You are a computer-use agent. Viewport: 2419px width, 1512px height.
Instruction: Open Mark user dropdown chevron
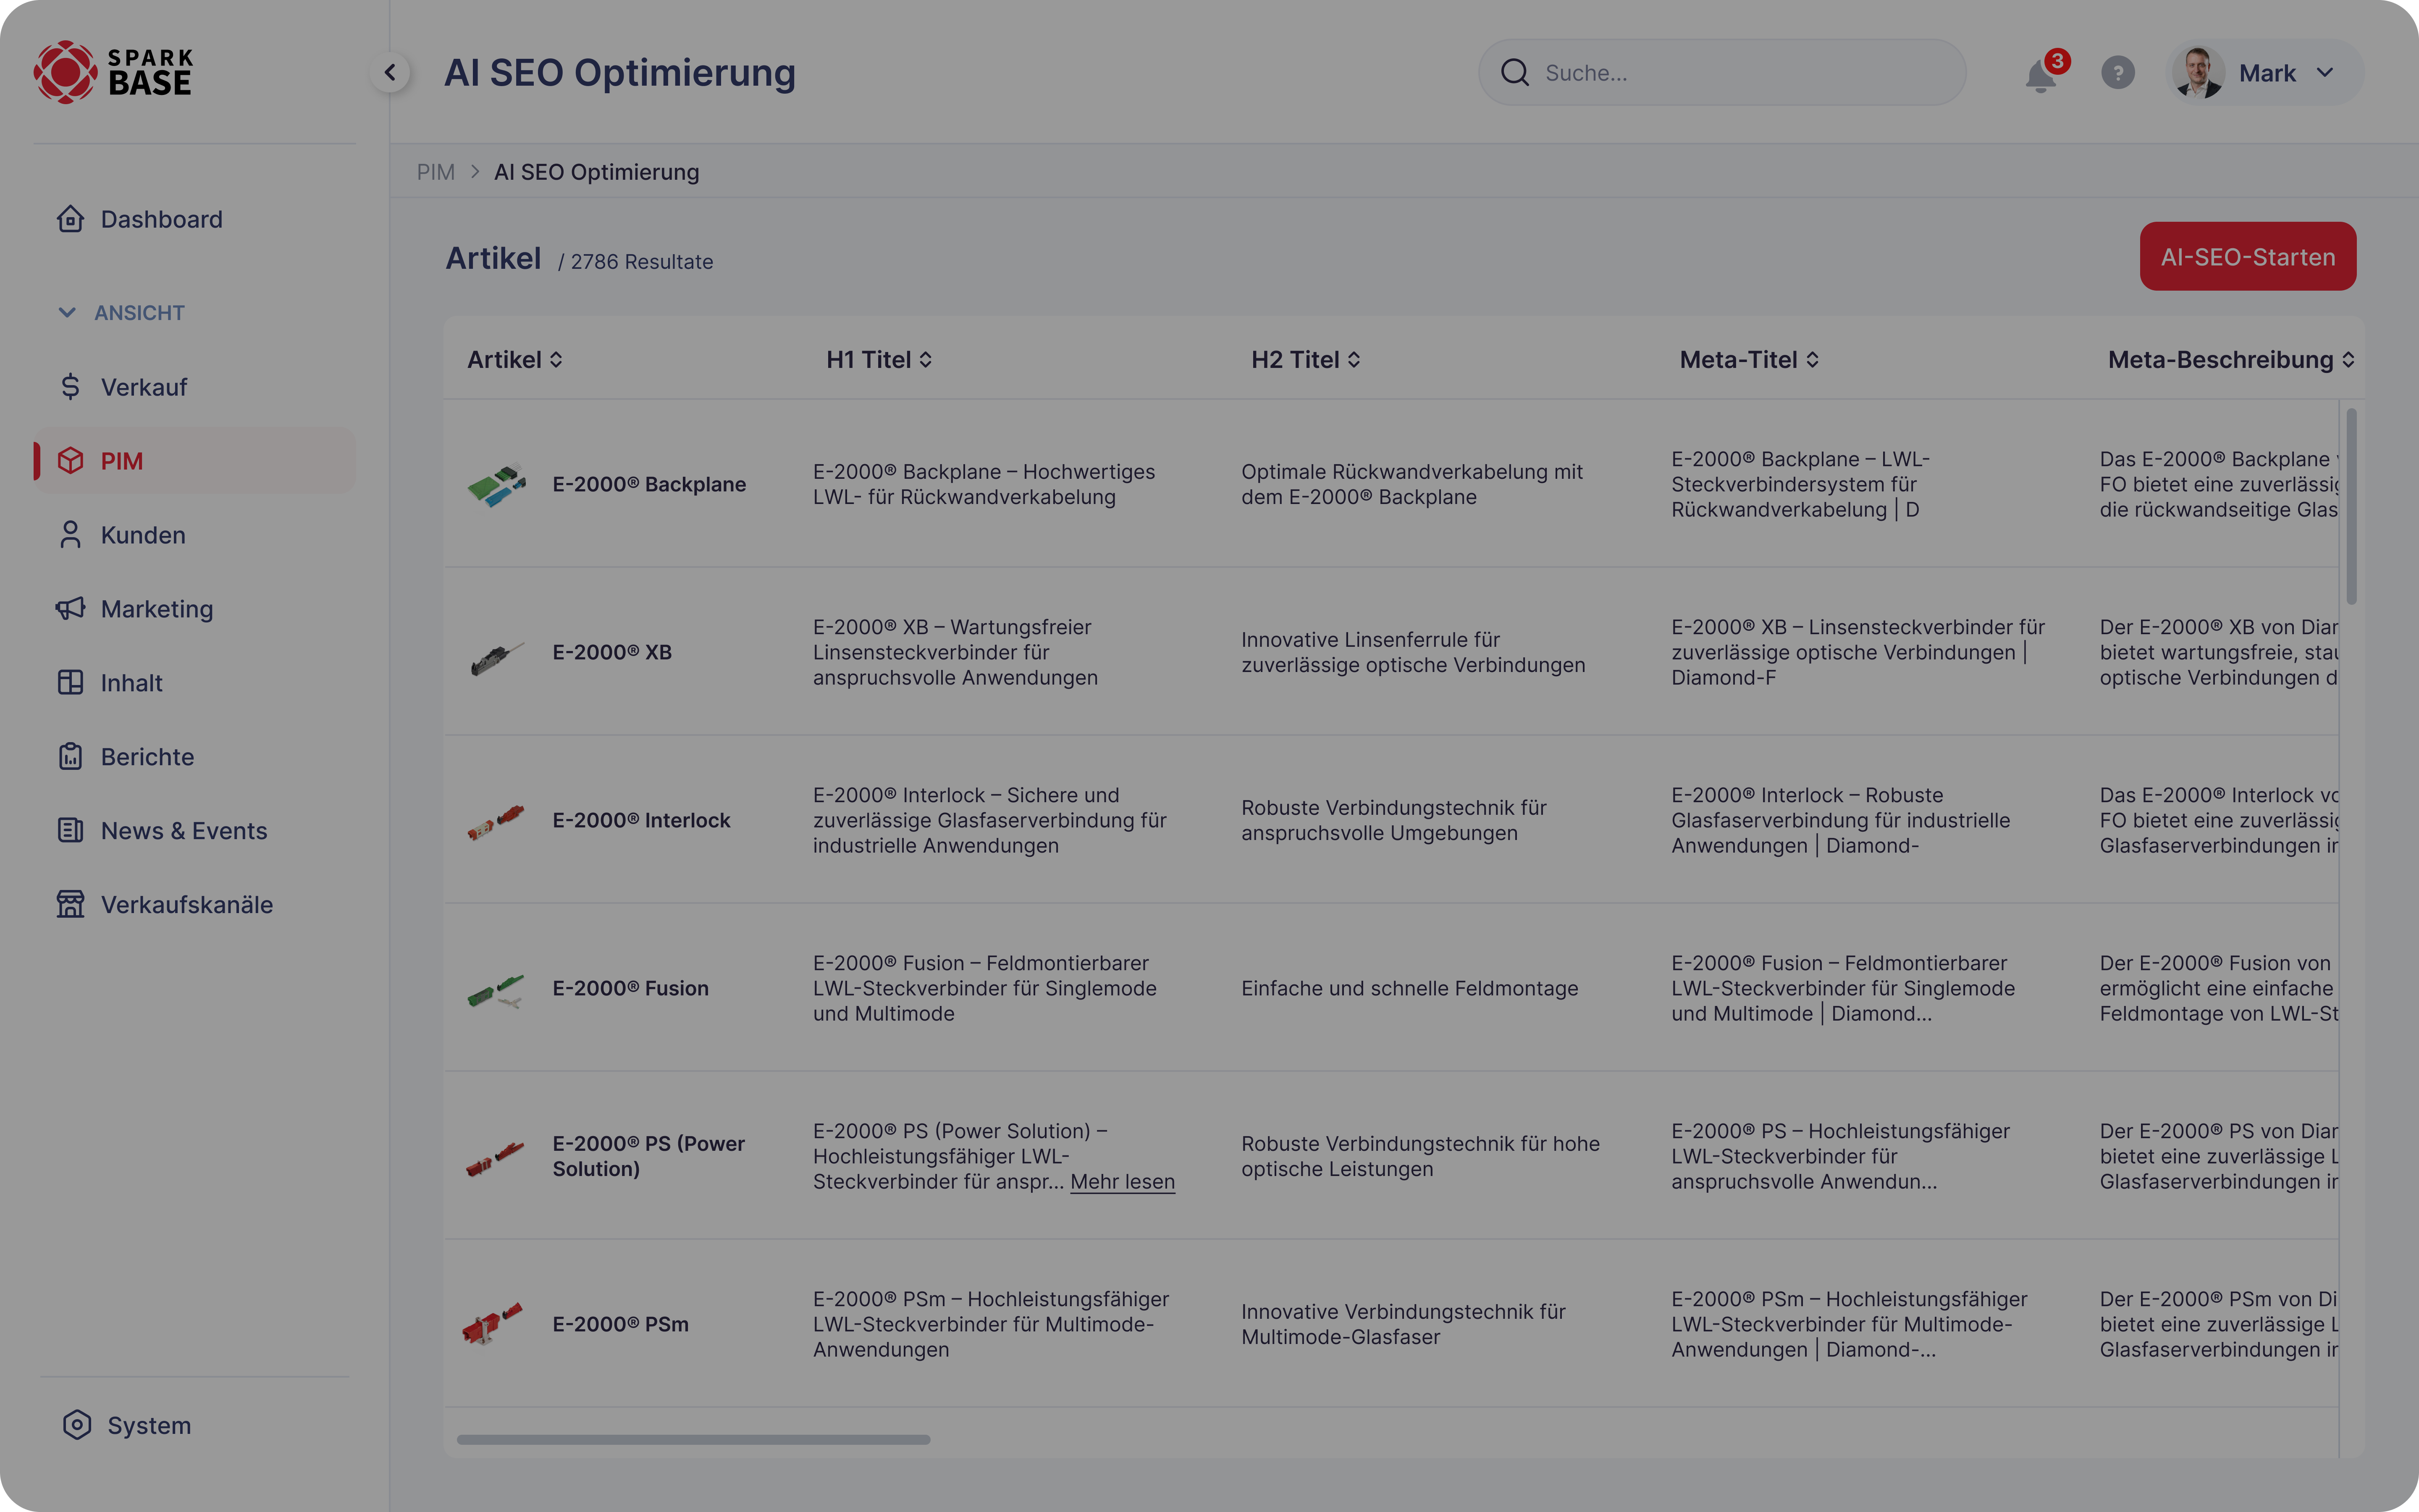pyautogui.click(x=2325, y=73)
